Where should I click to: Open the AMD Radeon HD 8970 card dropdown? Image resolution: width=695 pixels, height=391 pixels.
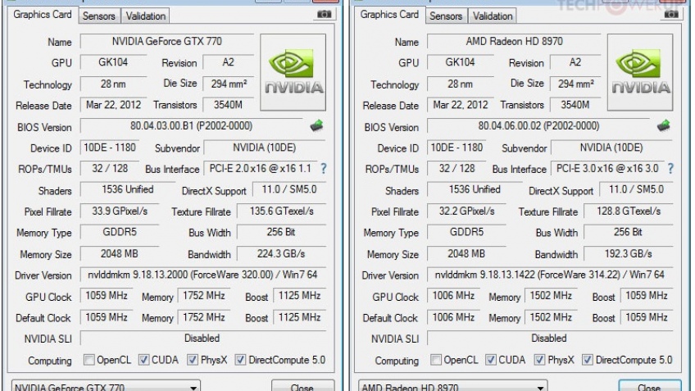(453, 386)
